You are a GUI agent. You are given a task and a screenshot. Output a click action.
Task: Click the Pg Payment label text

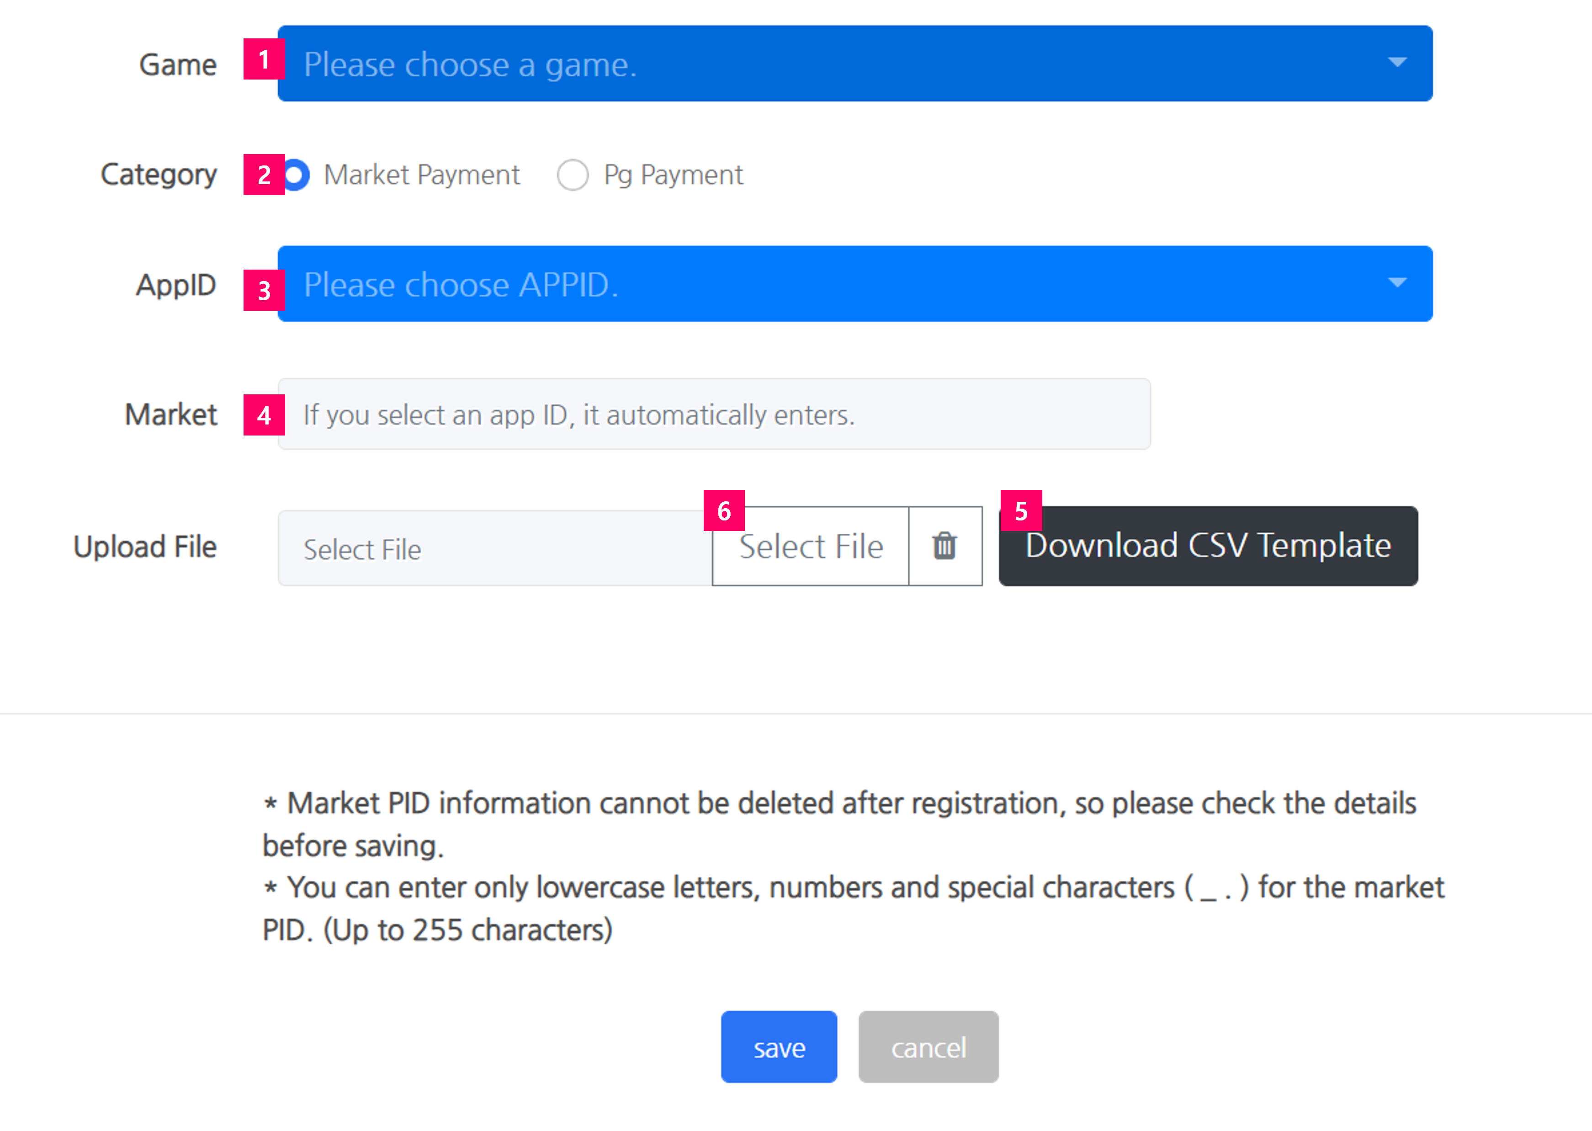[674, 175]
